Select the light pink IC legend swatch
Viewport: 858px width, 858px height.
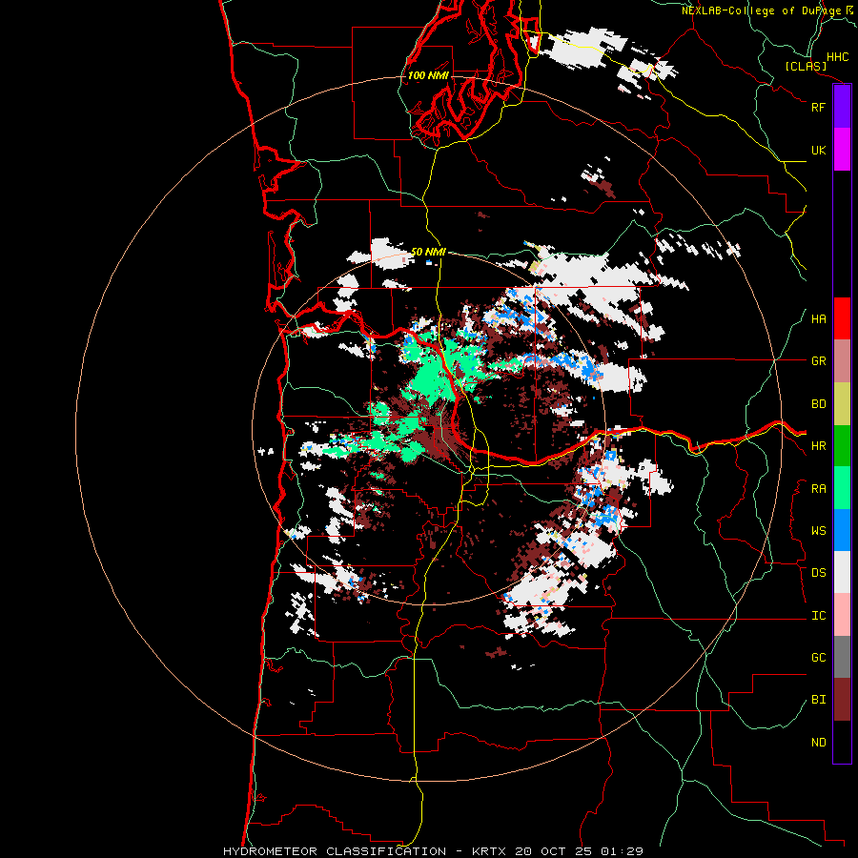(842, 615)
